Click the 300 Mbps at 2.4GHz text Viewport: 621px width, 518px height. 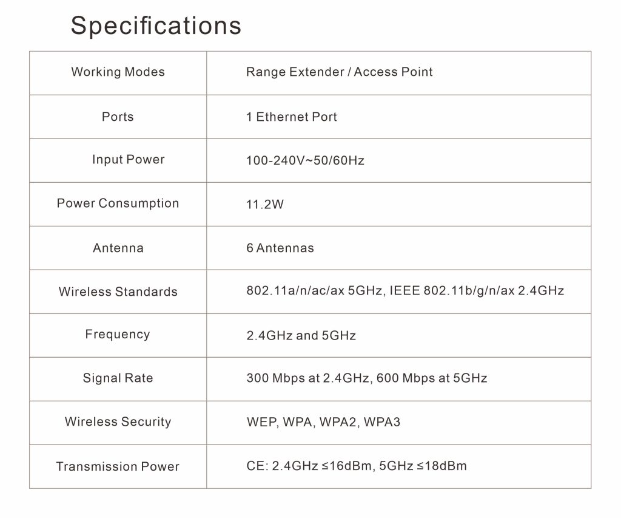coord(309,378)
